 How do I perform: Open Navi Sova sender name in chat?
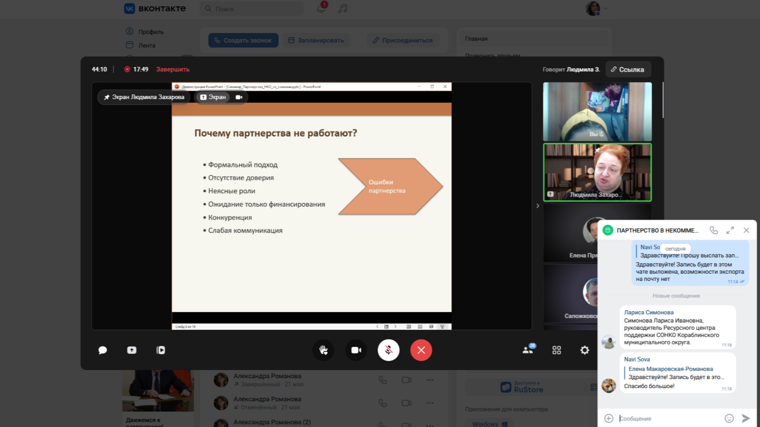[x=637, y=359]
